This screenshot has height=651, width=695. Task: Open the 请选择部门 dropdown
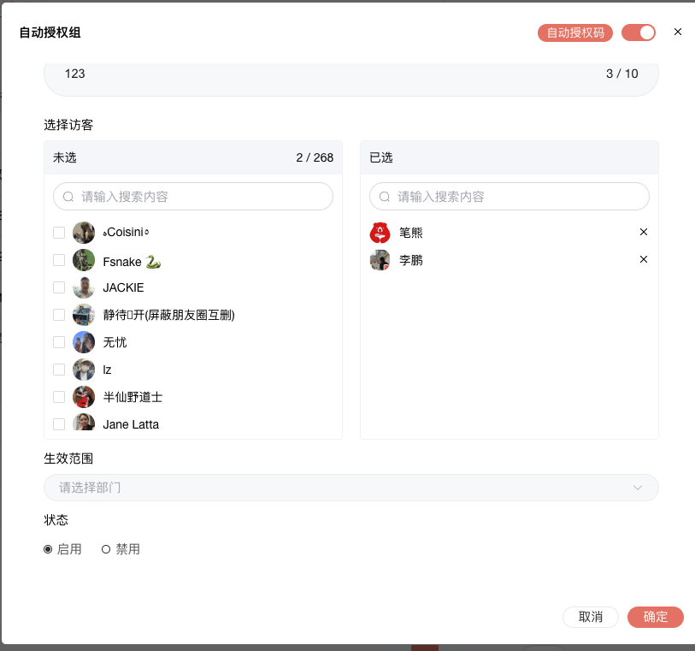(350, 488)
